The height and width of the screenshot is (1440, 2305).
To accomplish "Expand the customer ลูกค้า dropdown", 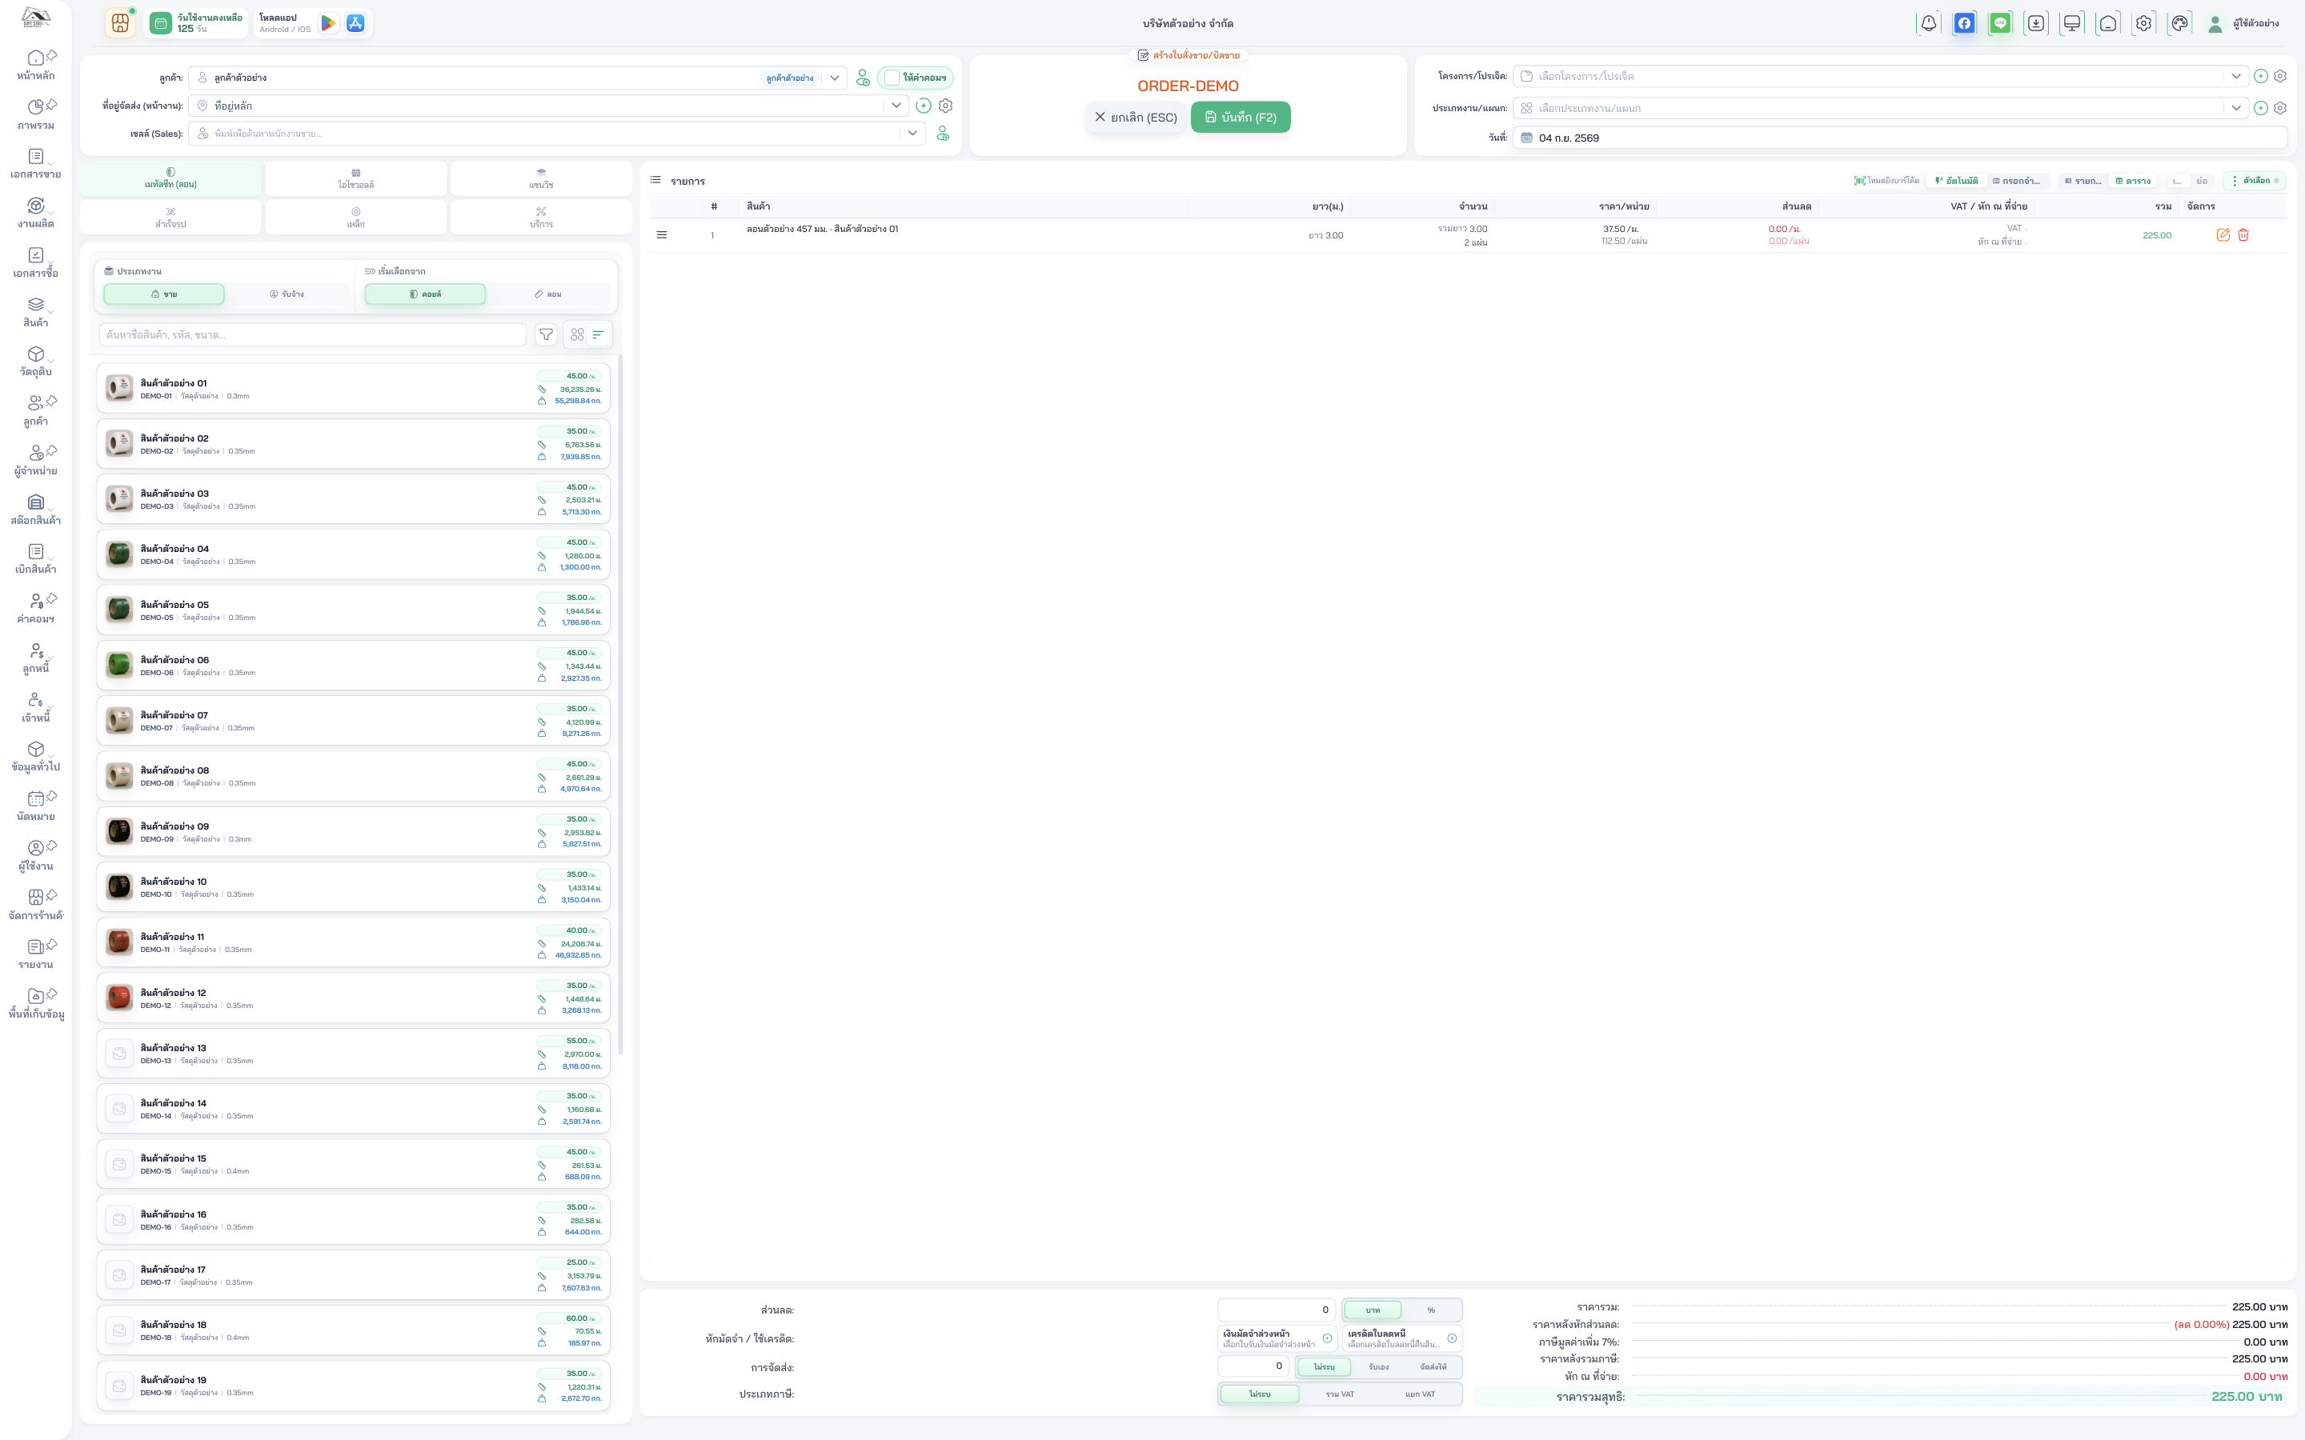I will (835, 78).
